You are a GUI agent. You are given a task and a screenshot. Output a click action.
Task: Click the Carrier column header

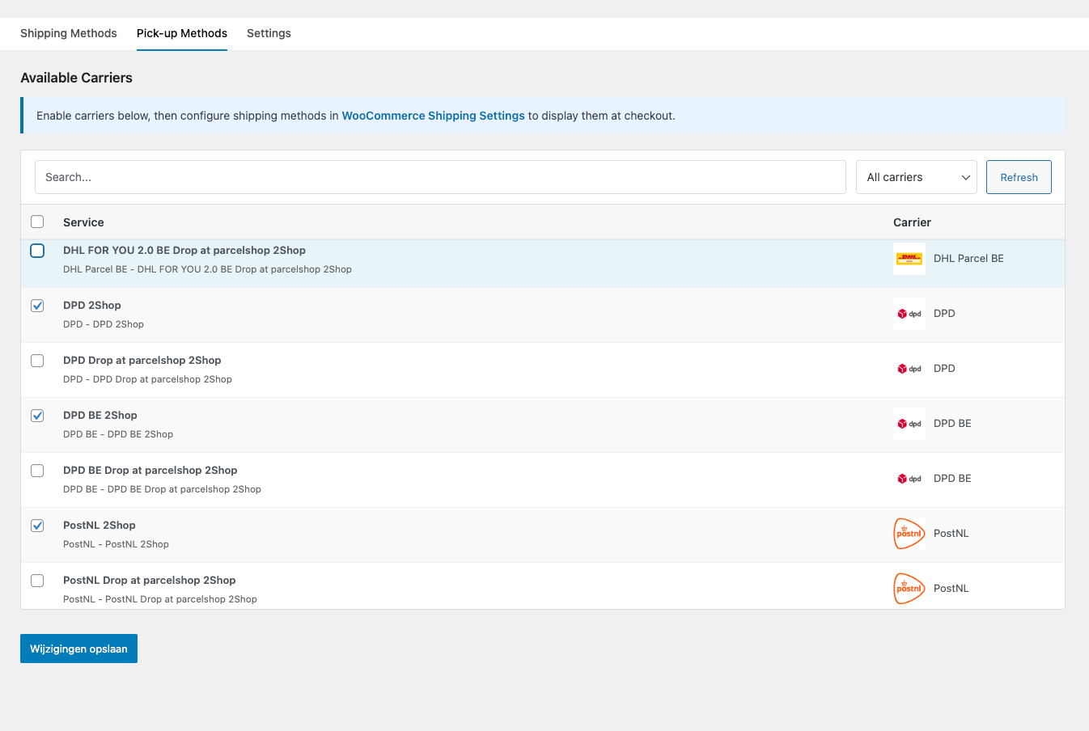912,222
